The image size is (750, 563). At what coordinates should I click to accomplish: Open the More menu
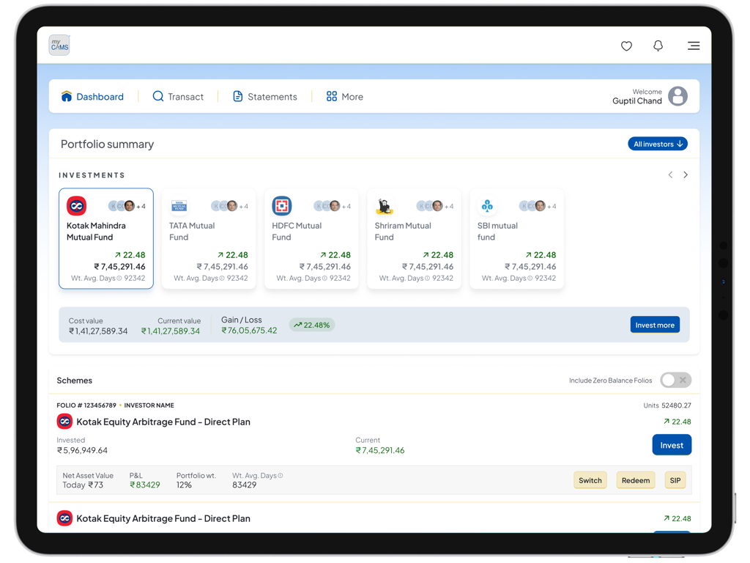[x=344, y=97]
